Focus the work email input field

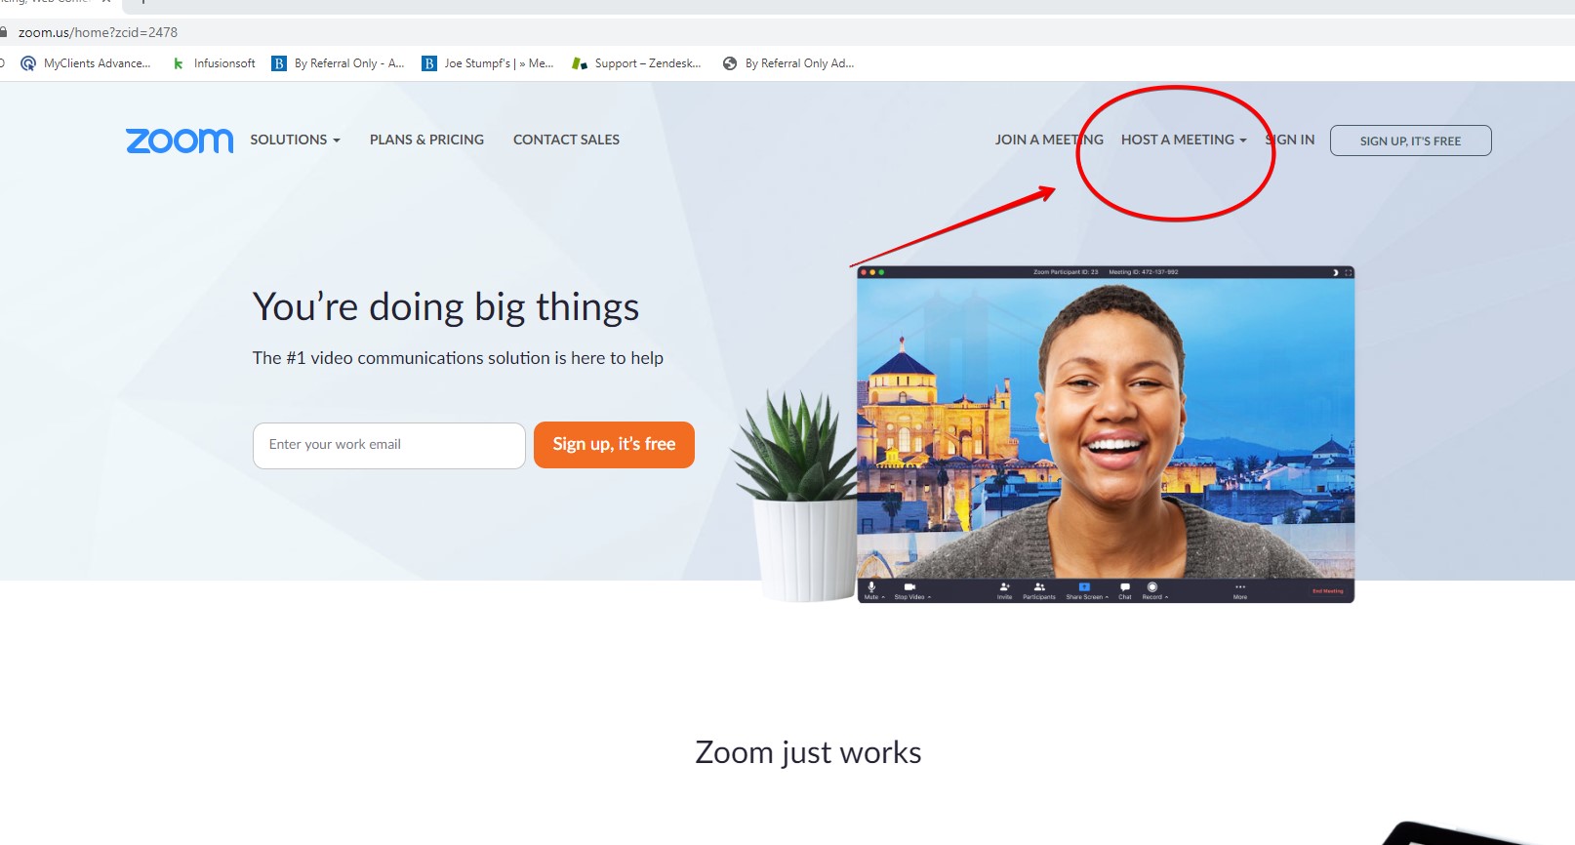click(389, 445)
